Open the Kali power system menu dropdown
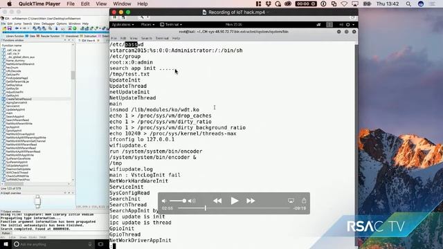 (x=350, y=25)
